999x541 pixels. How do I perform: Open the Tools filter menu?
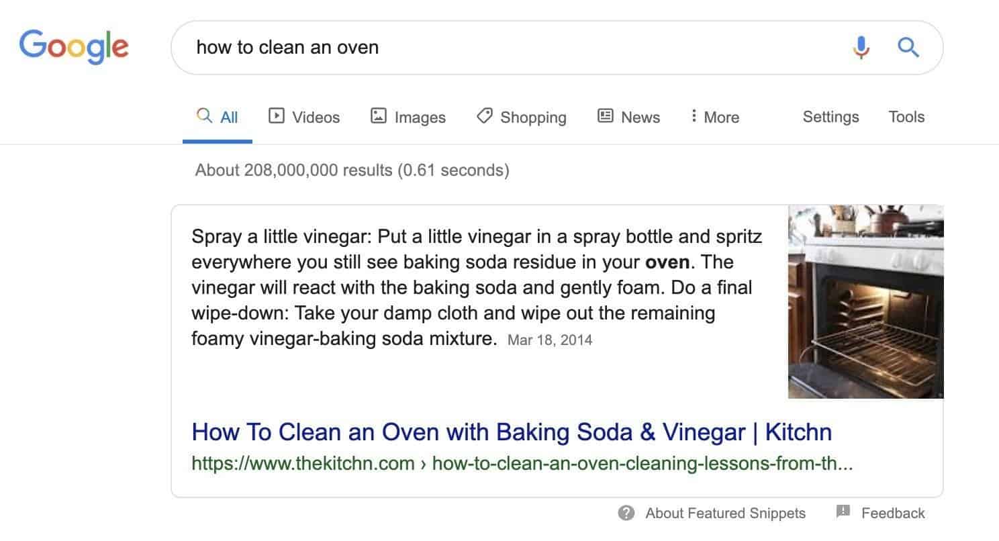pyautogui.click(x=906, y=117)
